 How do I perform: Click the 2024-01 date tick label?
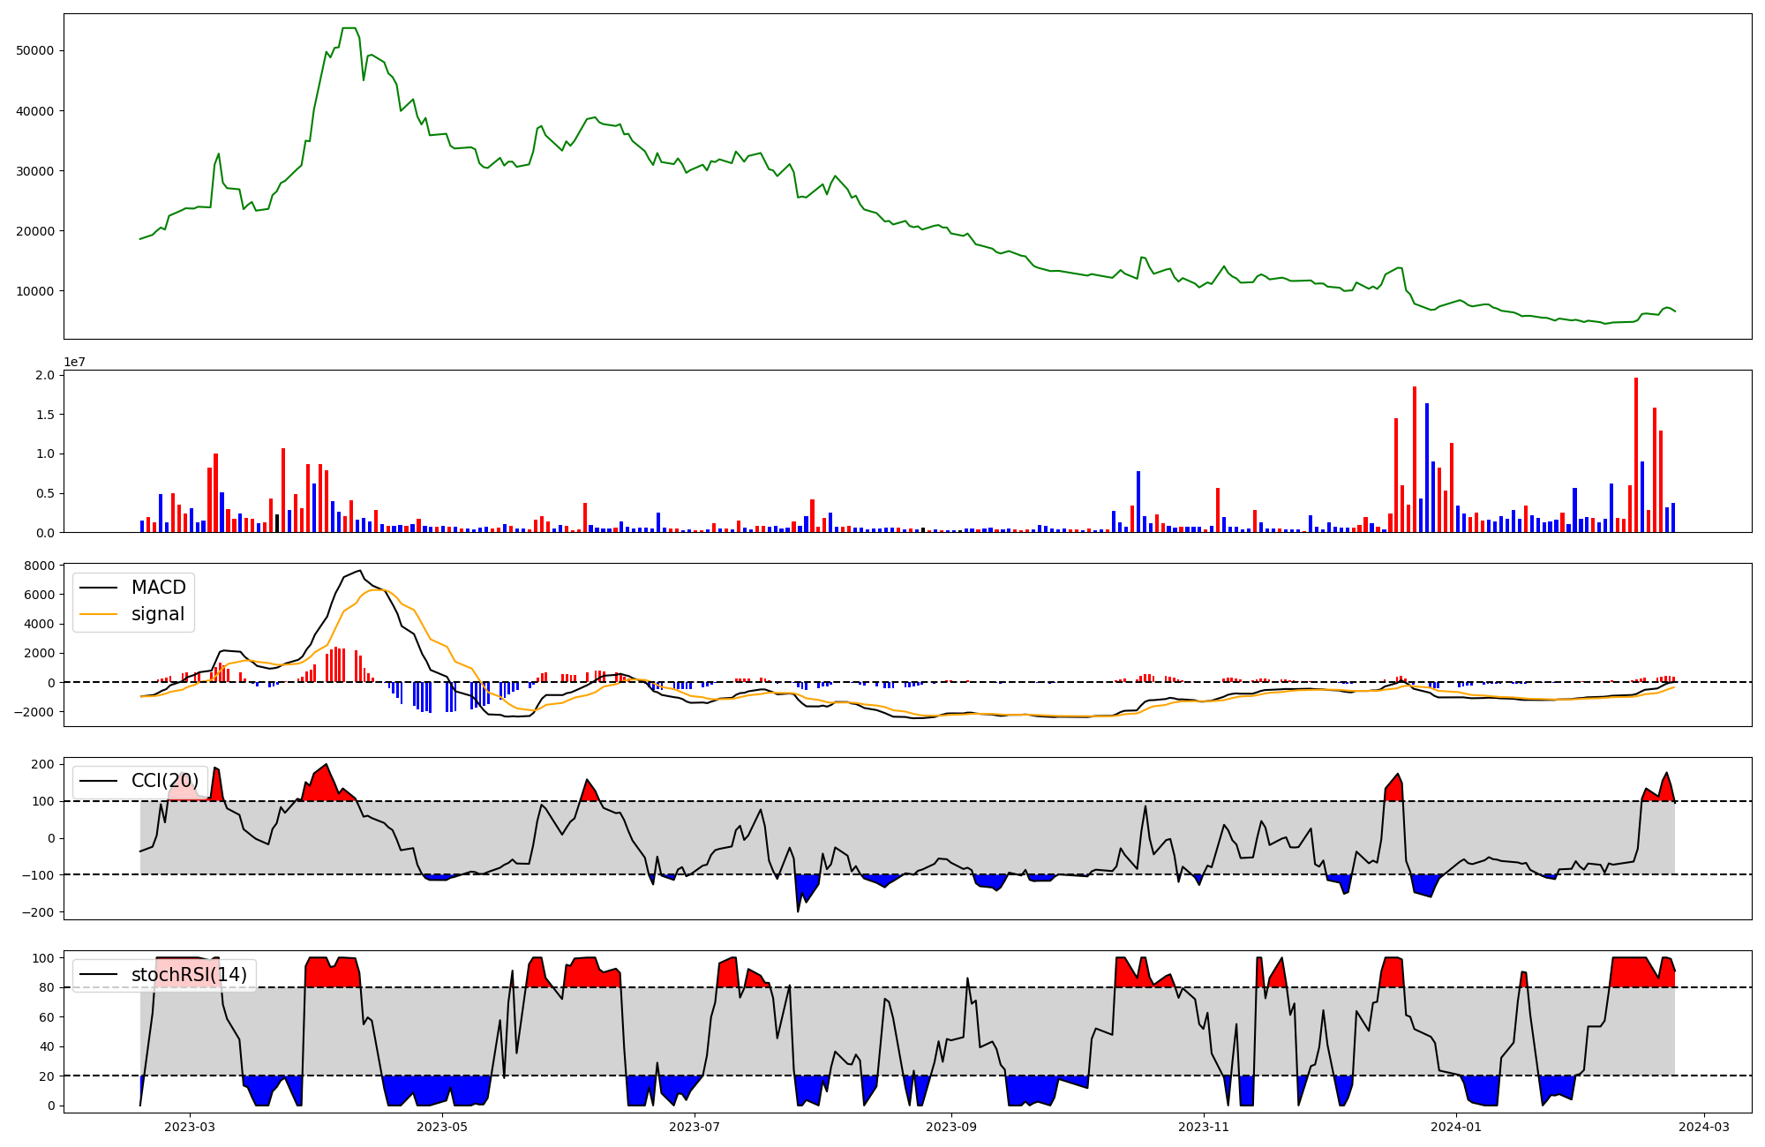pos(1456,1127)
